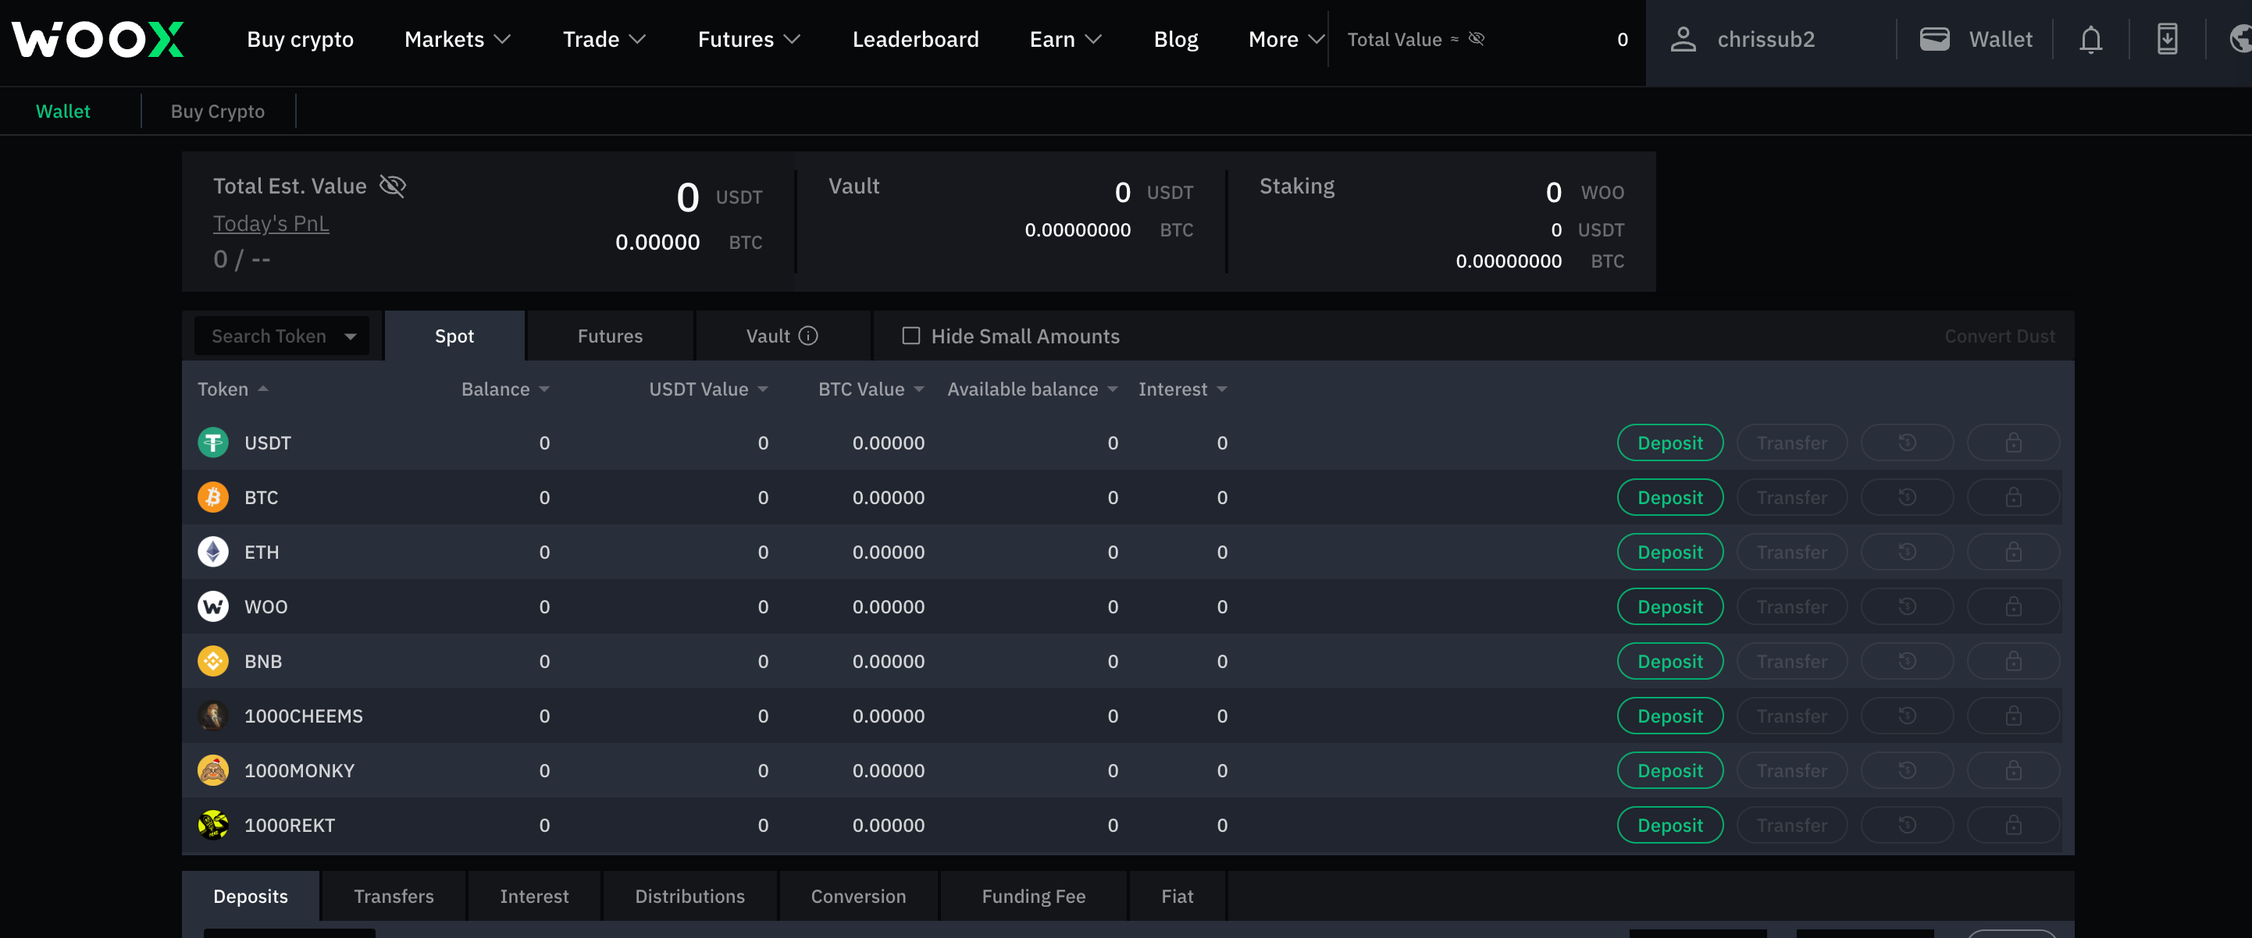Click Transfer for ETH
The image size is (2252, 938).
coord(1791,552)
